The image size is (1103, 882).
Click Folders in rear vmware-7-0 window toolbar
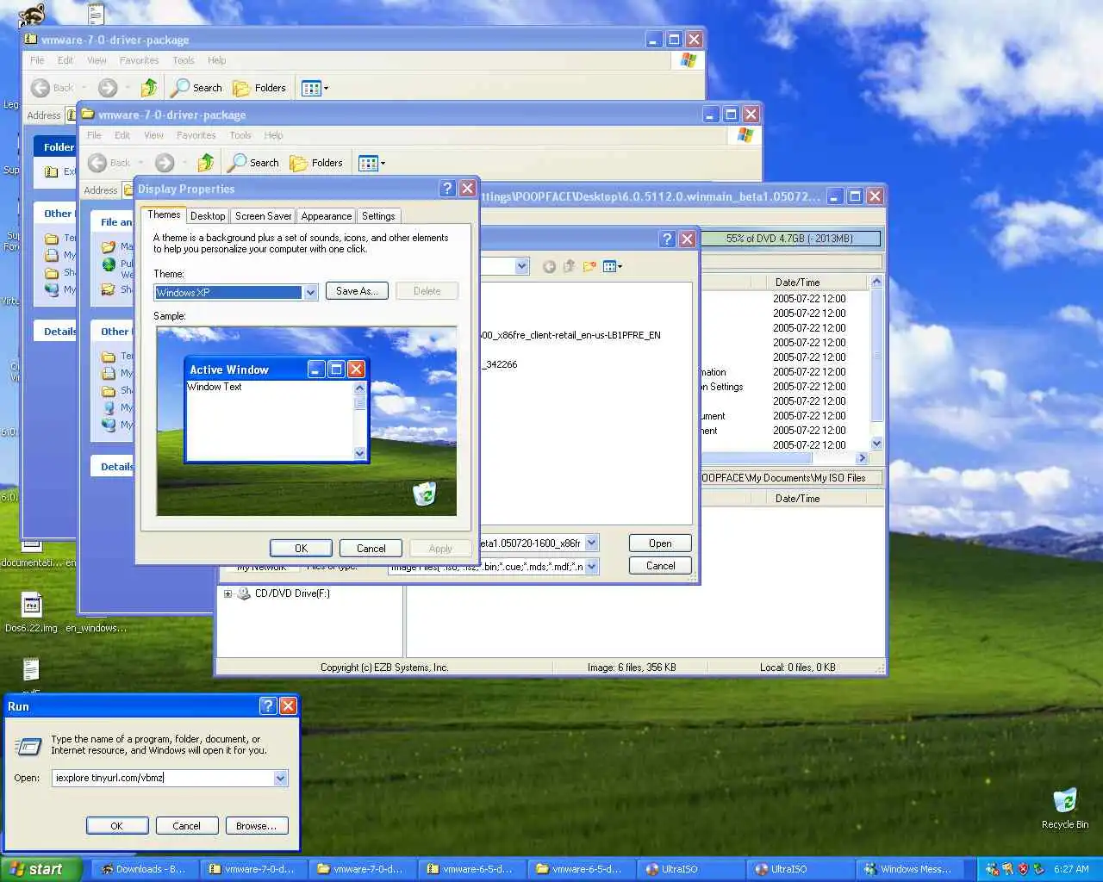tap(259, 88)
